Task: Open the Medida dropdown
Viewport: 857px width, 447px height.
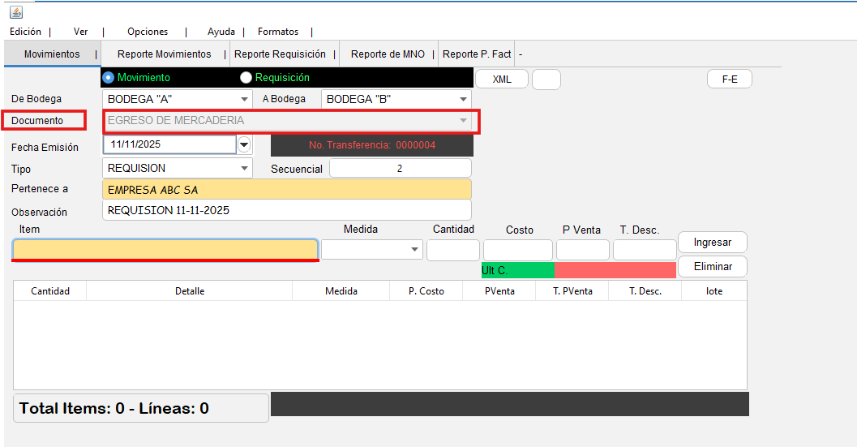Action: pos(415,249)
